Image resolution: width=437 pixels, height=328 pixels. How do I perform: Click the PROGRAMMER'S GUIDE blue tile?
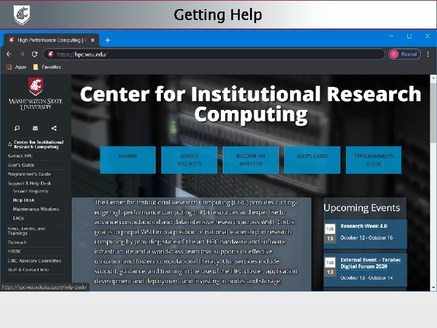pyautogui.click(x=373, y=160)
